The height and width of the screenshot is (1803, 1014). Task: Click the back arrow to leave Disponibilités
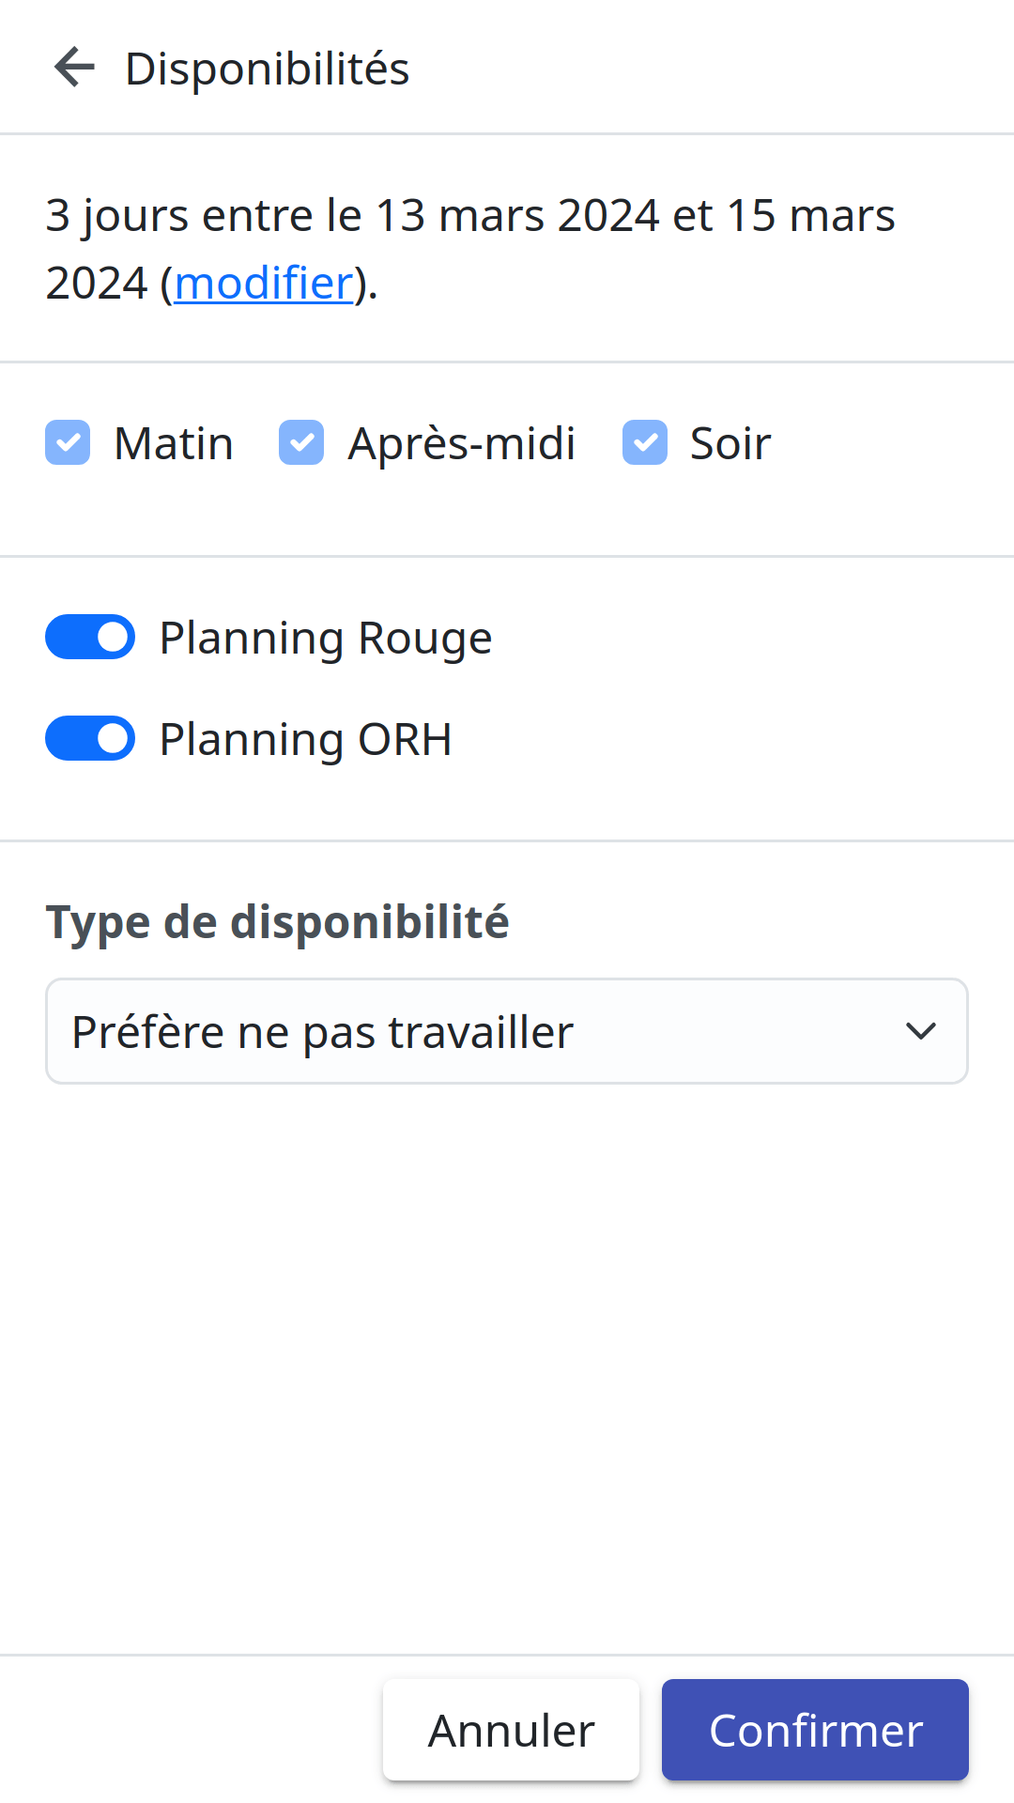click(74, 67)
